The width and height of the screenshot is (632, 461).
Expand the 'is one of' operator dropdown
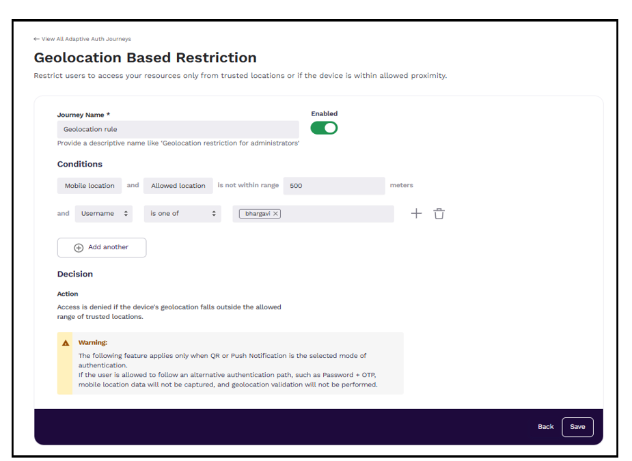coord(182,214)
